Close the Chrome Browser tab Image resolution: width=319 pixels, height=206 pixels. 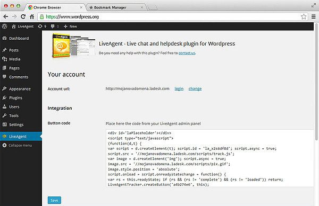(81, 7)
